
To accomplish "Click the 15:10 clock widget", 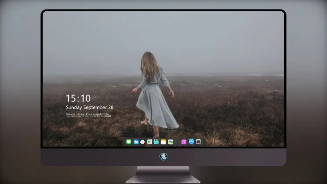I will tap(78, 98).
